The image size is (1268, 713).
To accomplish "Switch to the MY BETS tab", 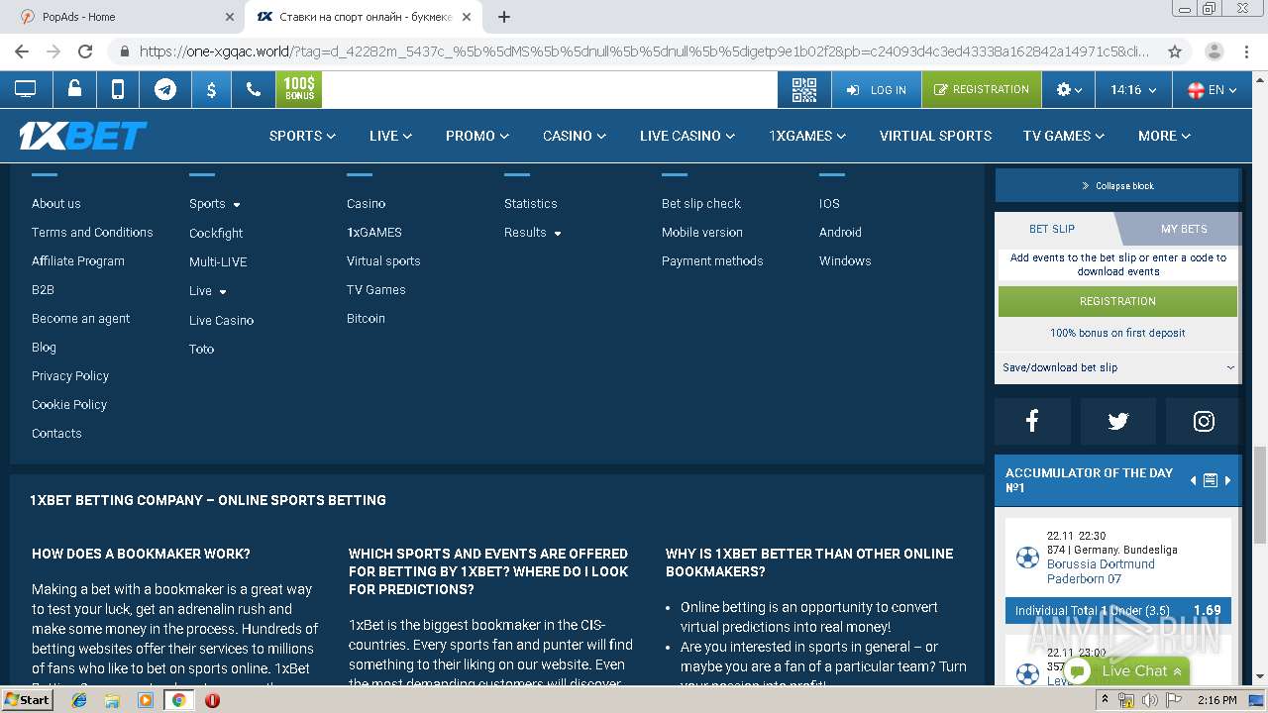I will 1184,229.
